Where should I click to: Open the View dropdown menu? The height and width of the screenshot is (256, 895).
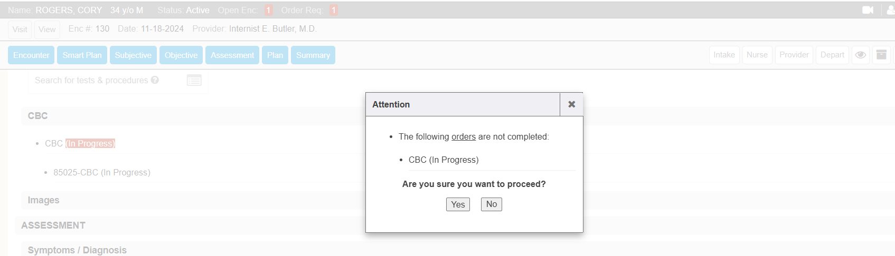[x=47, y=29]
